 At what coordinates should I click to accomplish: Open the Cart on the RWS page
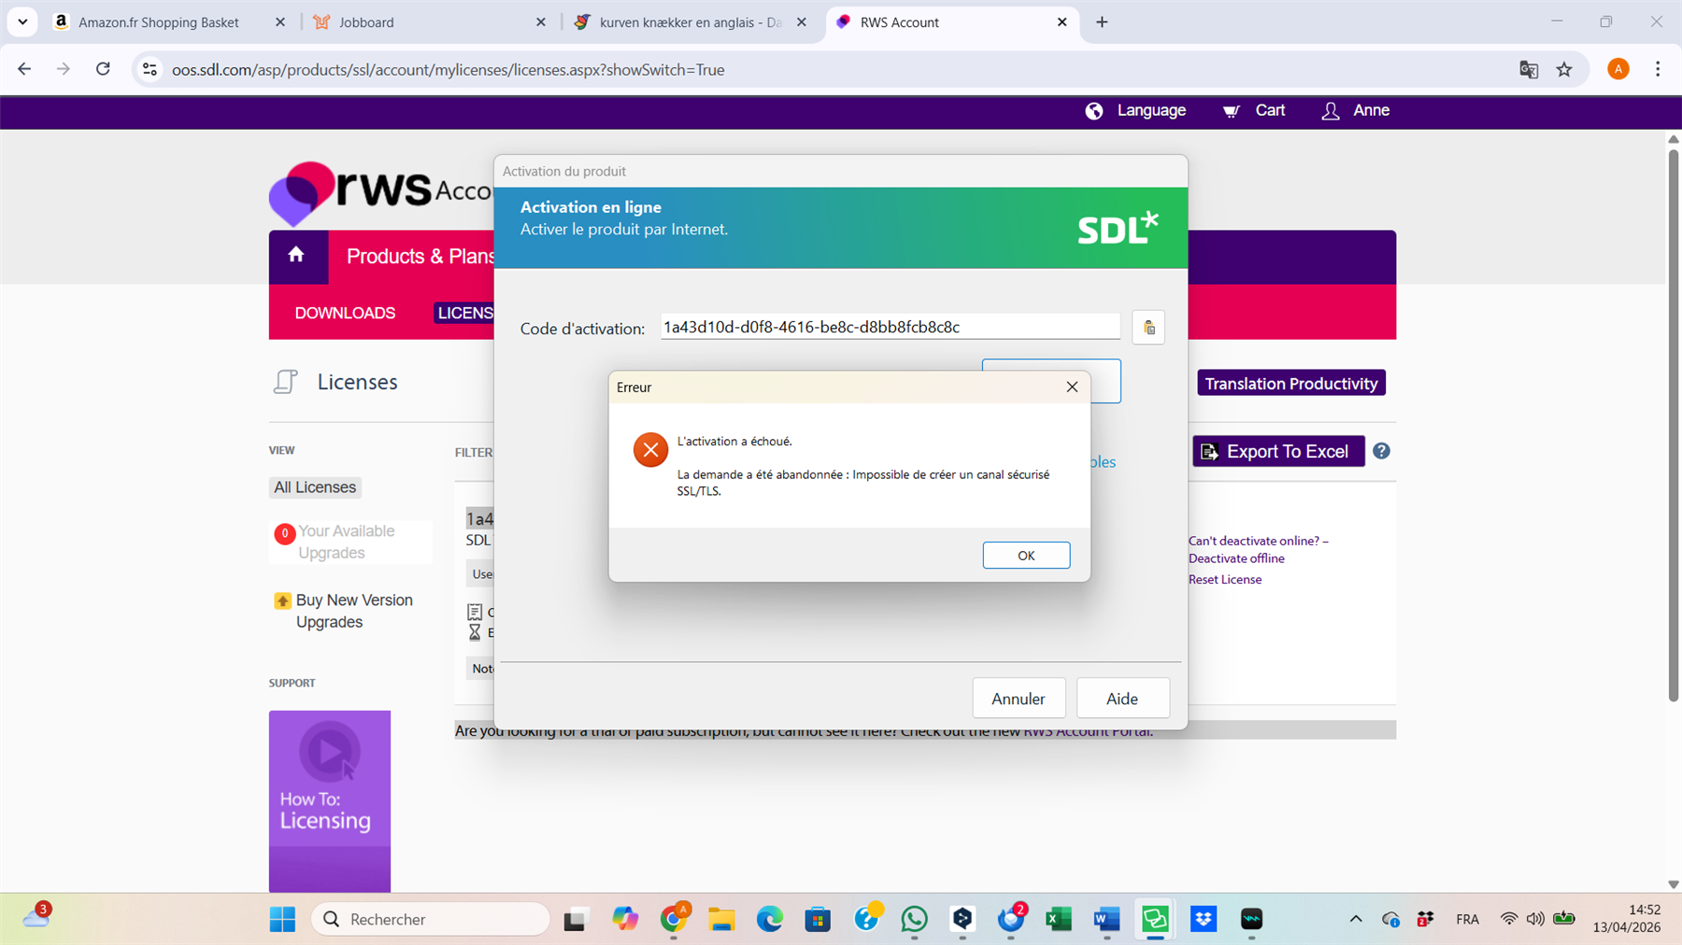pyautogui.click(x=1253, y=110)
